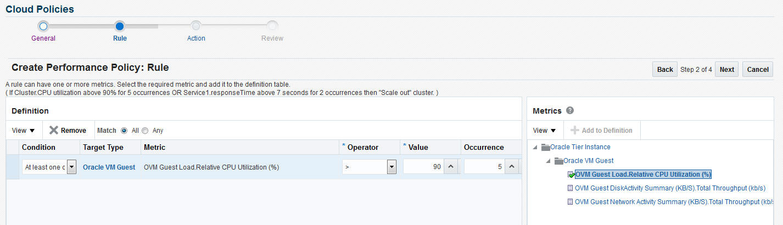Click the Add to Definition button label
This screenshot has width=783, height=225.
[x=607, y=131]
